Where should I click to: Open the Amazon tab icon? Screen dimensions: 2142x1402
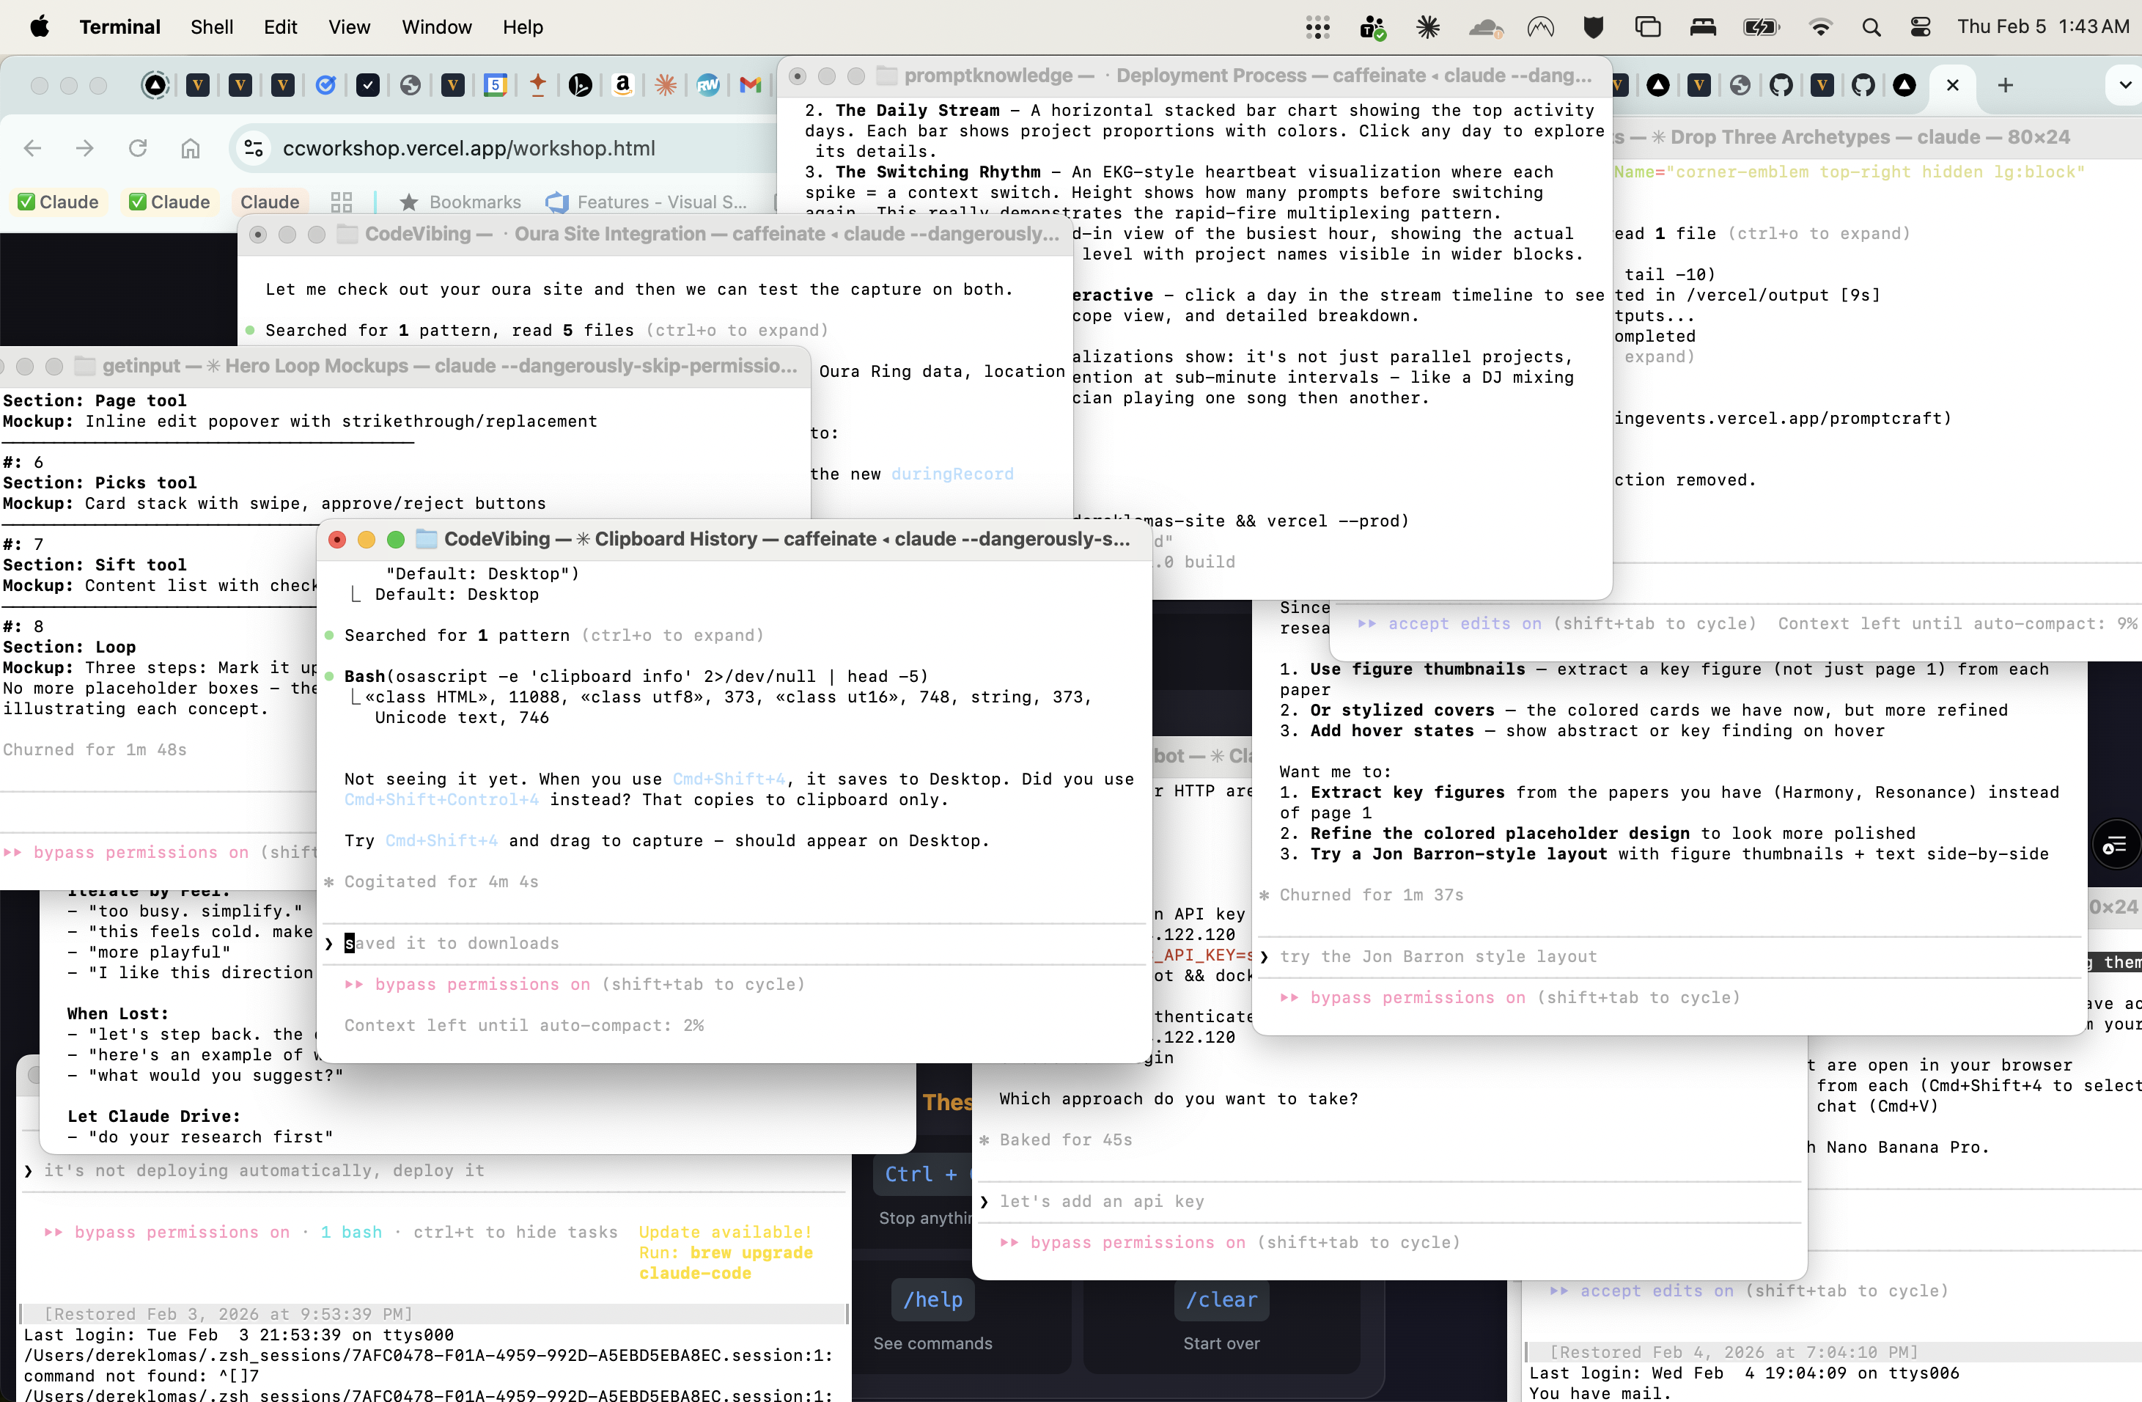click(622, 86)
